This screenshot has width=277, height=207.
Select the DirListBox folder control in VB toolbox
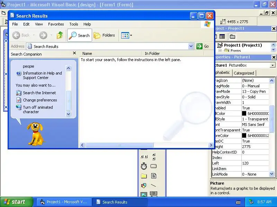[144, 176]
